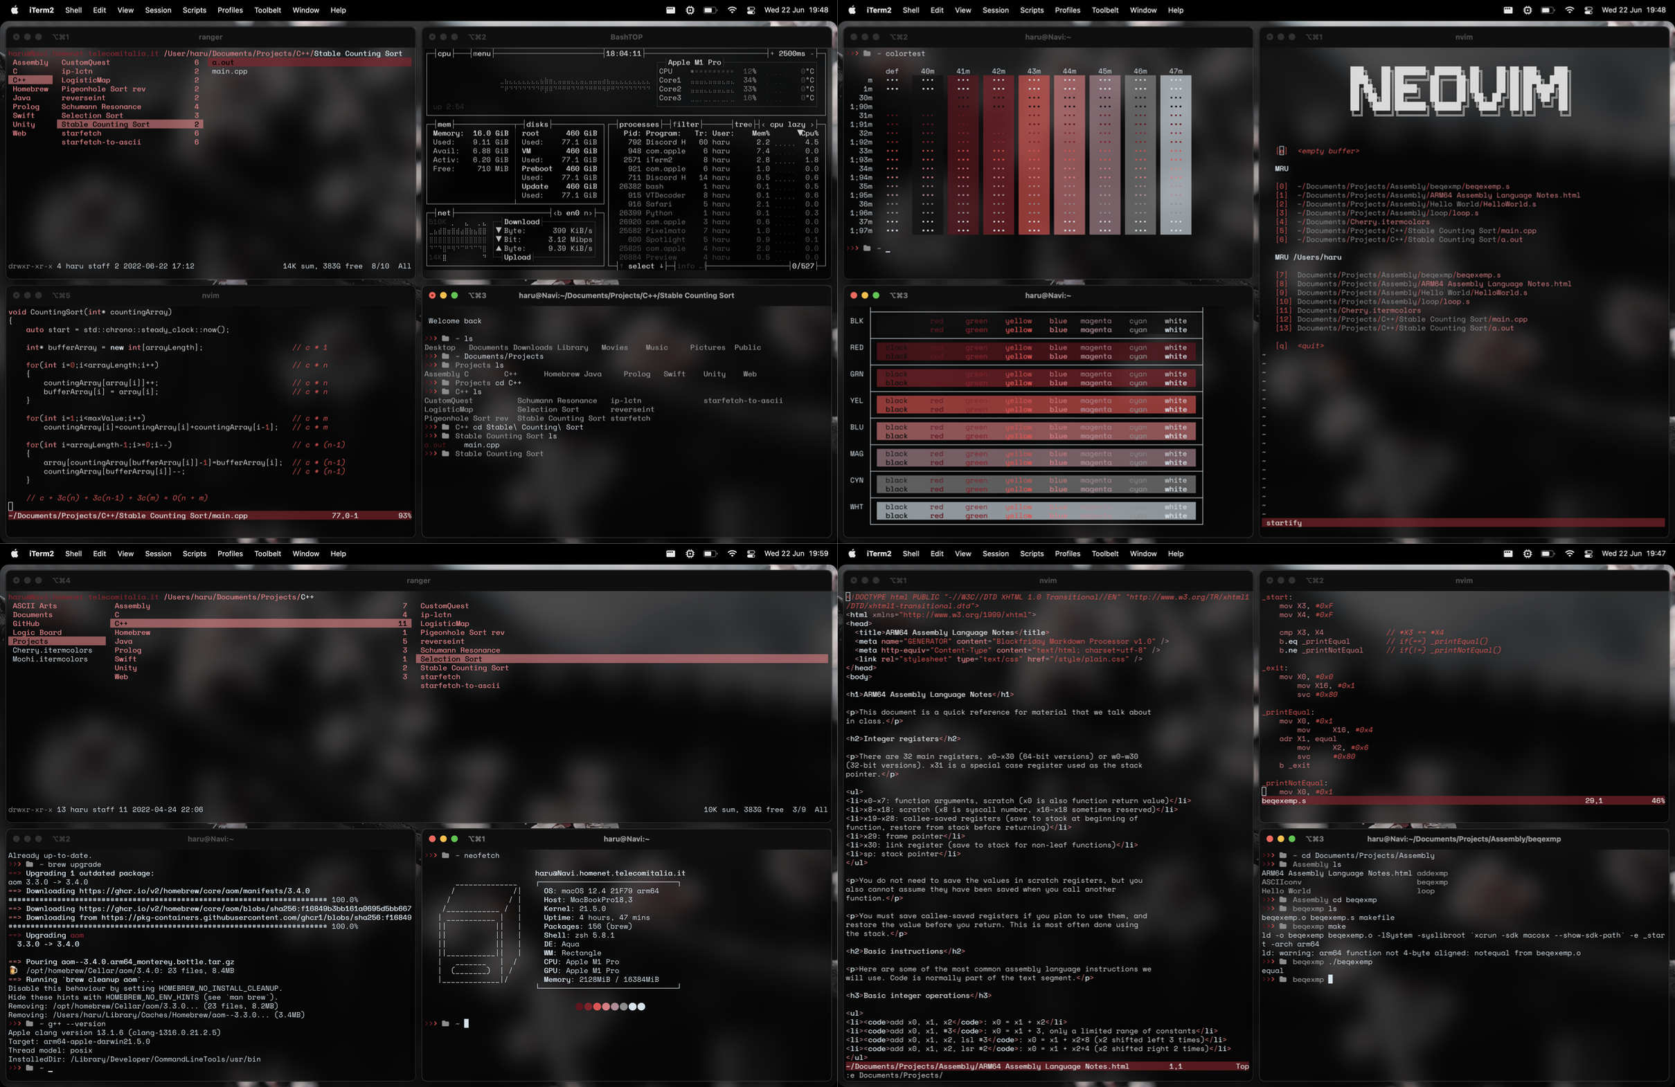The height and width of the screenshot is (1087, 1675).
Task: Click the darkest maroon dot in the neofetch palette
Action: (x=579, y=1006)
